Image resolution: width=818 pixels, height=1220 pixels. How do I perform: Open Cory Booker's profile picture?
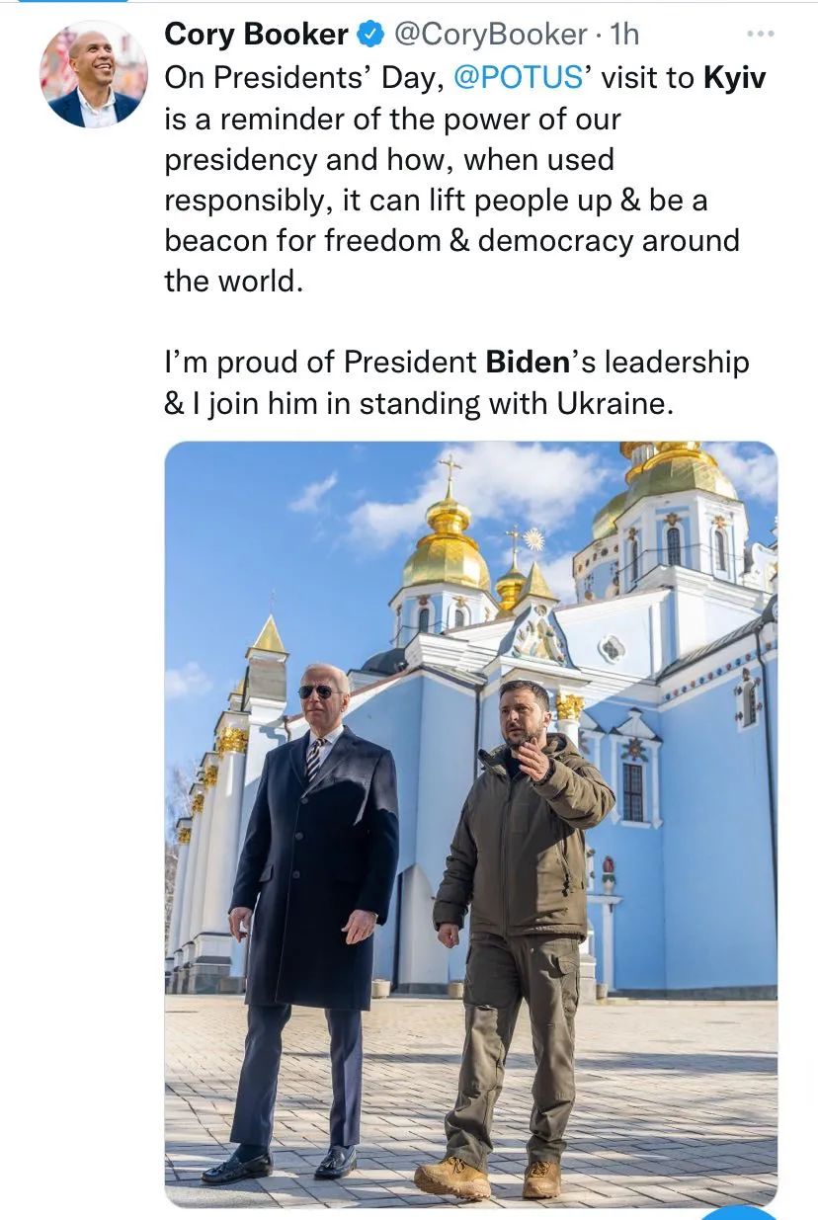93,75
